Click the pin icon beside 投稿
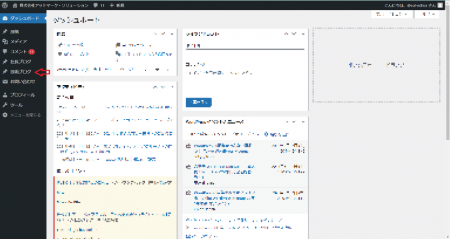This screenshot has height=239, width=450. coord(5,31)
